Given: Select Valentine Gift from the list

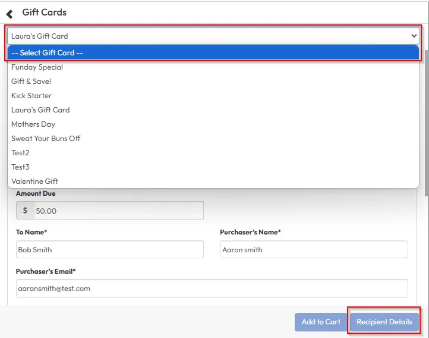Looking at the screenshot, I should (34, 181).
